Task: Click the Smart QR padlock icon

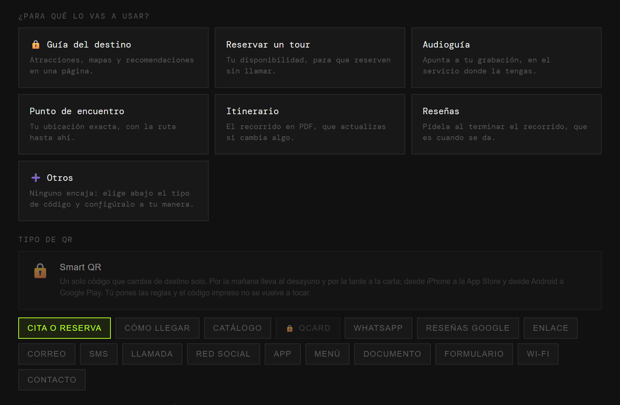Action: [x=40, y=271]
